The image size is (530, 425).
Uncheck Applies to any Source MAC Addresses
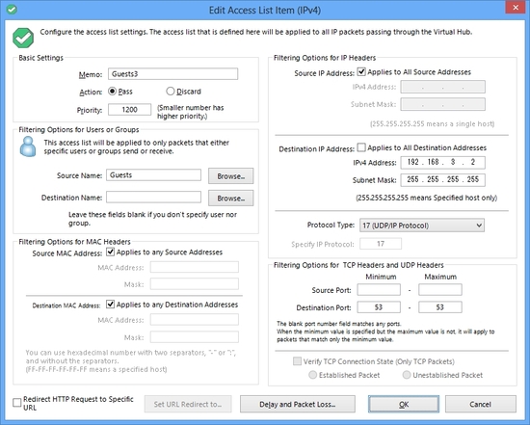pos(110,252)
